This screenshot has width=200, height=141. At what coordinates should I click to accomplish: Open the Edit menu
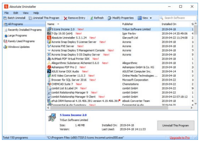coord(16,13)
